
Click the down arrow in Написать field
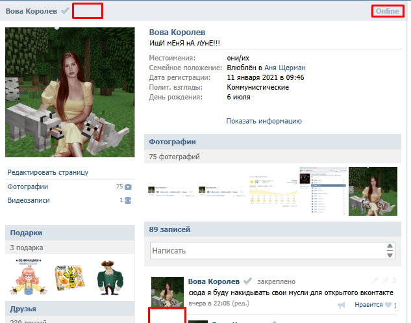(390, 254)
